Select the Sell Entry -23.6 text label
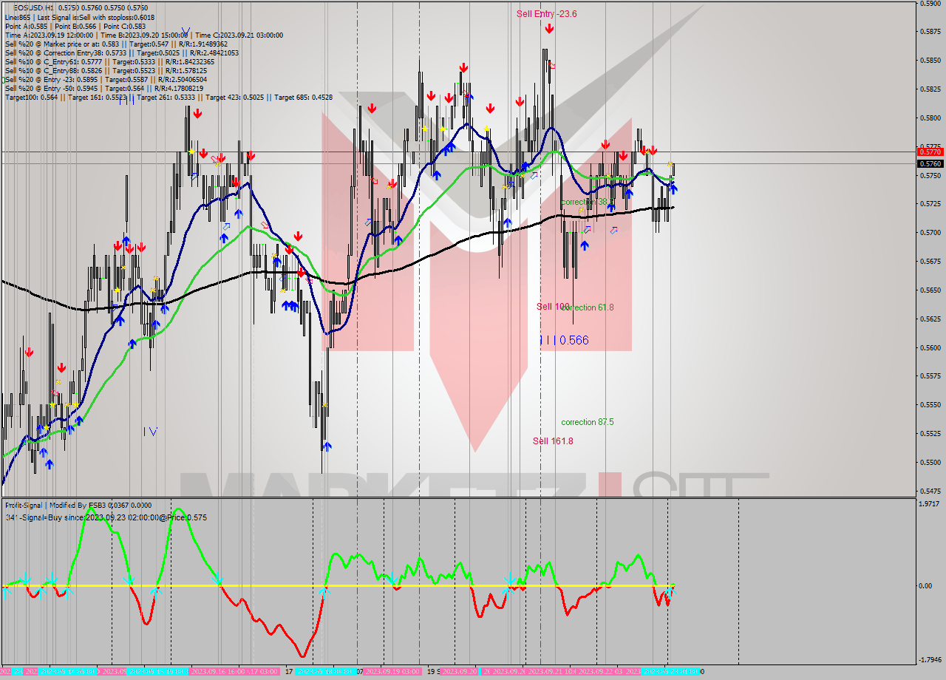The width and height of the screenshot is (946, 680). coord(547,13)
